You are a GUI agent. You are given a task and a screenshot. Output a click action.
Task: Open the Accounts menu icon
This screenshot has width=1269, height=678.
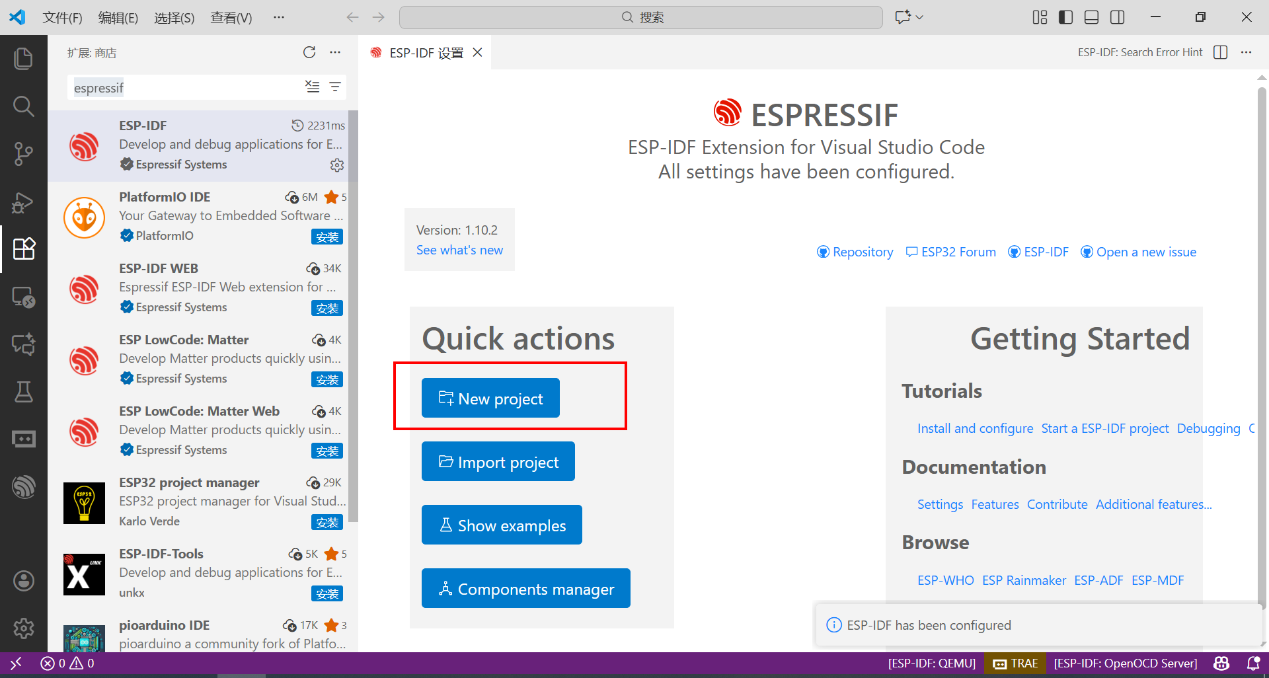click(24, 581)
